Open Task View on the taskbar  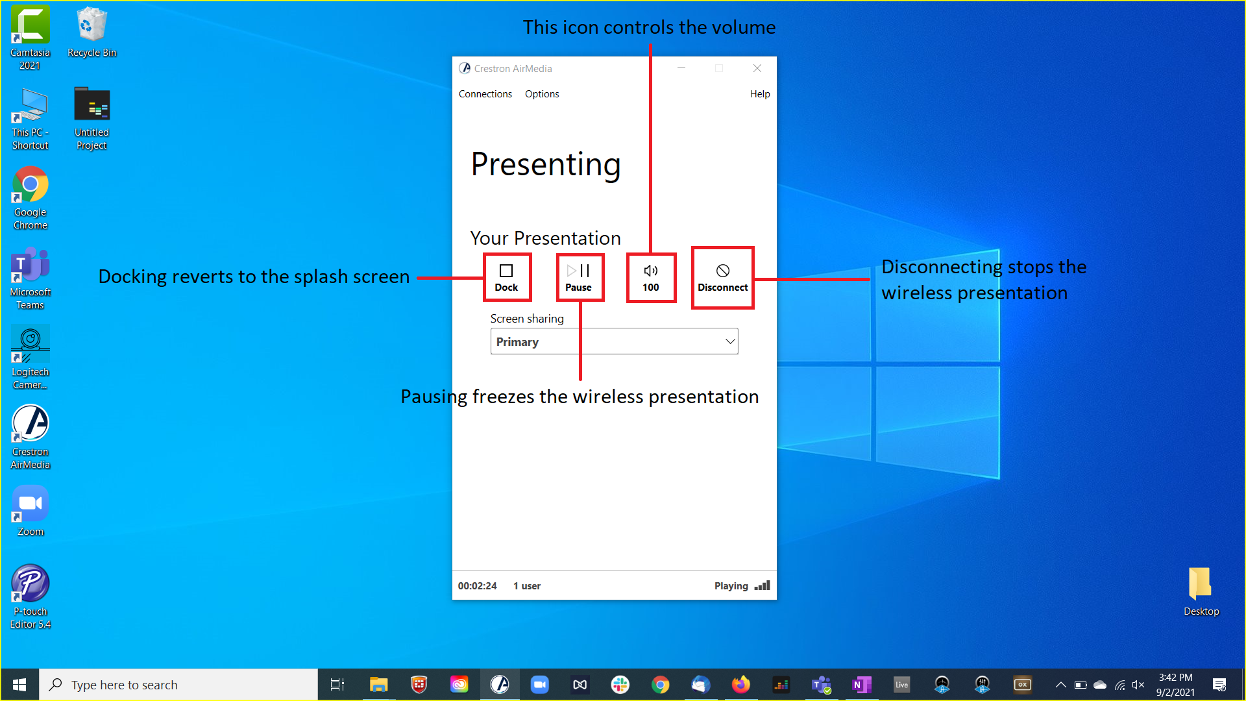337,685
